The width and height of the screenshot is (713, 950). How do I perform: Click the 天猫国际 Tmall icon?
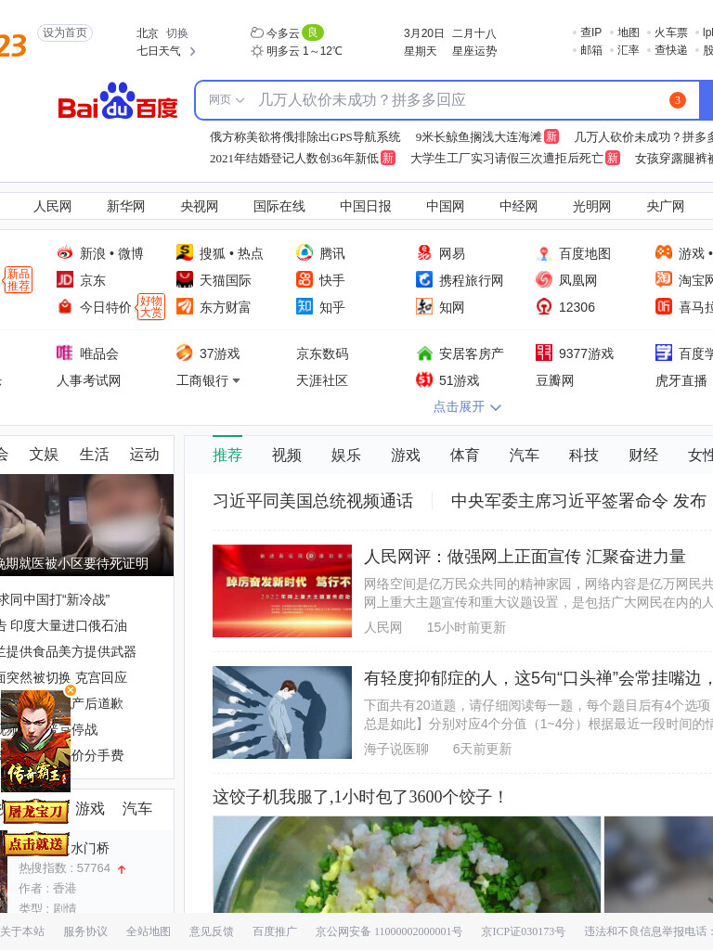(185, 279)
